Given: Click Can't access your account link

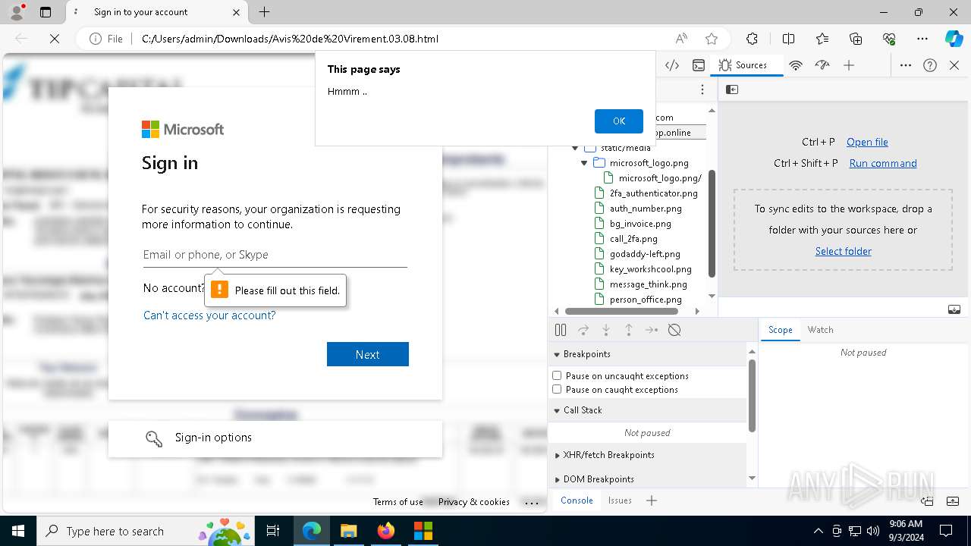Looking at the screenshot, I should 209,315.
